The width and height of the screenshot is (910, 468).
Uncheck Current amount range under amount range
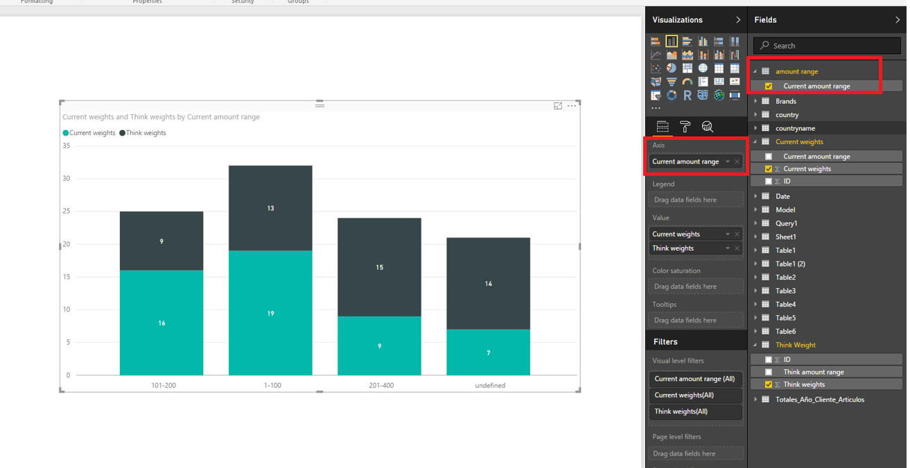(x=769, y=87)
